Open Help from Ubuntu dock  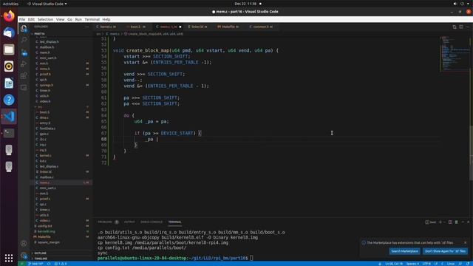click(x=9, y=100)
